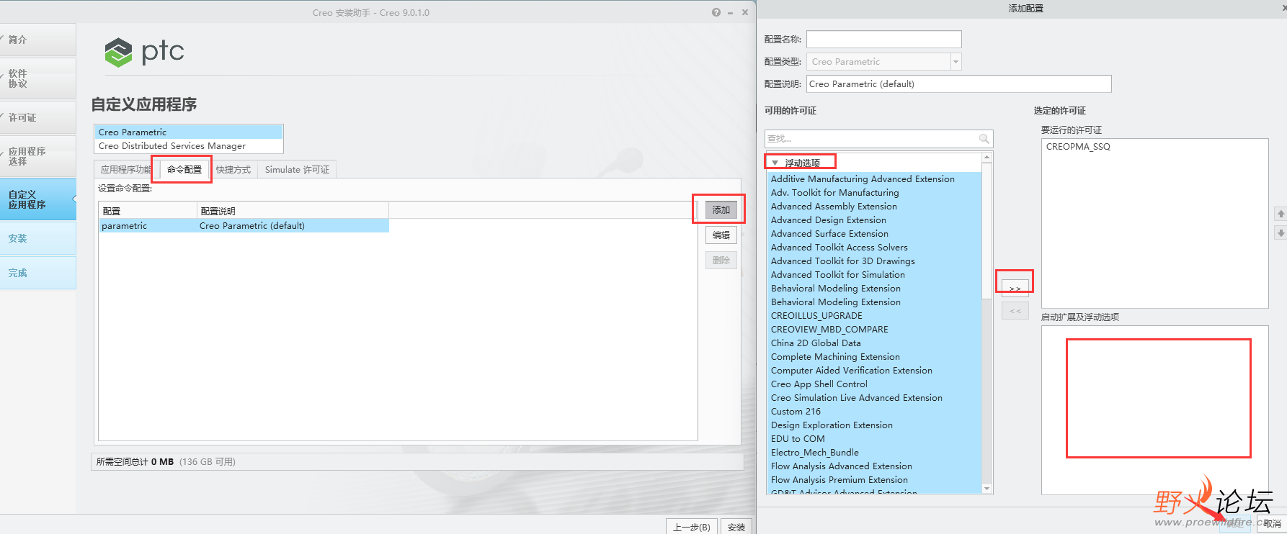This screenshot has width=1287, height=534.
Task: Click the 配置说明 text field
Action: tap(958, 84)
